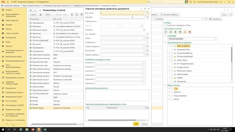The image size is (235, 132).
Task: Expand the Группа Орион tree node
Action: (x=169, y=60)
